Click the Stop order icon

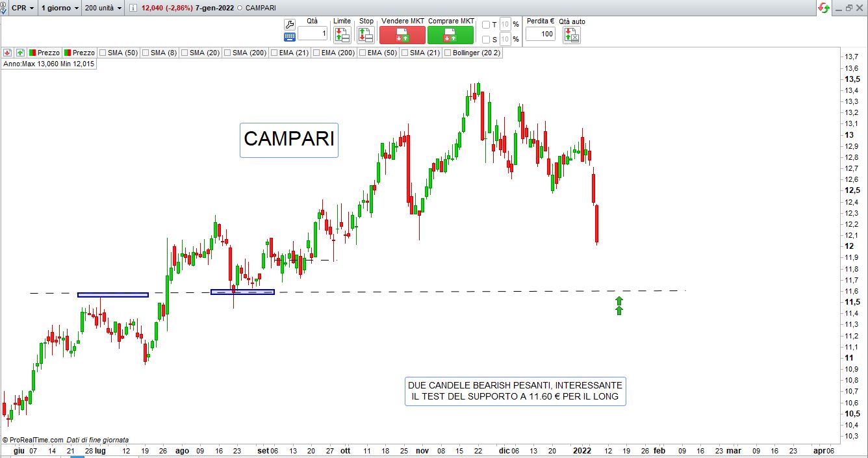pos(366,35)
